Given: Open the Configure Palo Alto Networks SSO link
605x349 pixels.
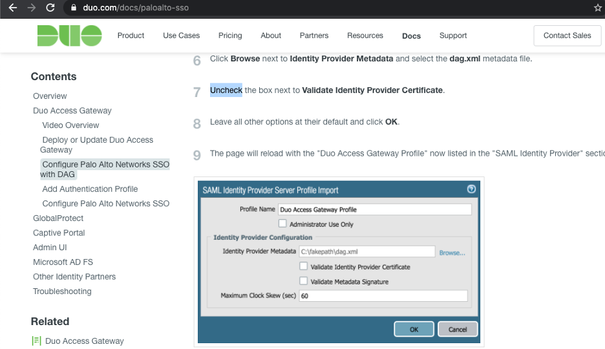Looking at the screenshot, I should point(106,204).
